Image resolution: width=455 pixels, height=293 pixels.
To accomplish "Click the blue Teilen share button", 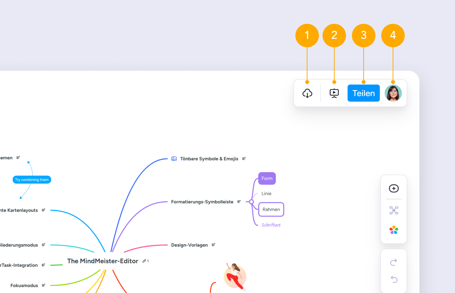I will pos(364,93).
